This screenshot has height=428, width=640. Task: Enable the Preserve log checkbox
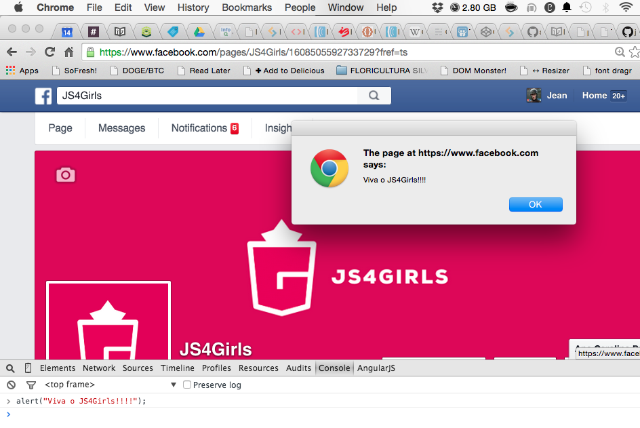coord(187,385)
